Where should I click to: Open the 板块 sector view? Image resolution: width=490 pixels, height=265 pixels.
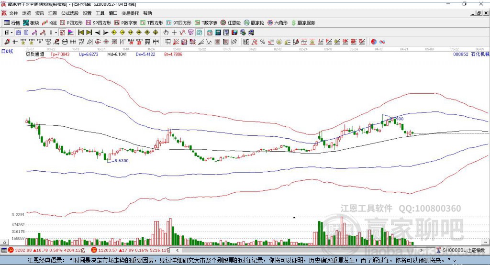tap(31, 23)
